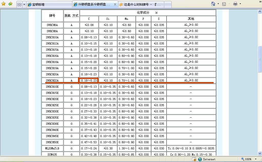Expand the Print dropdown arrow
This screenshot has width=262, height=162.
pyautogui.click(x=240, y=4)
